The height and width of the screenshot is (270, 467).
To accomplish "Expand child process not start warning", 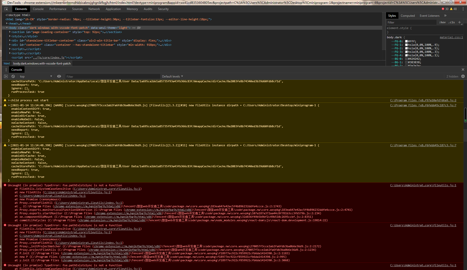I will coord(9,100).
